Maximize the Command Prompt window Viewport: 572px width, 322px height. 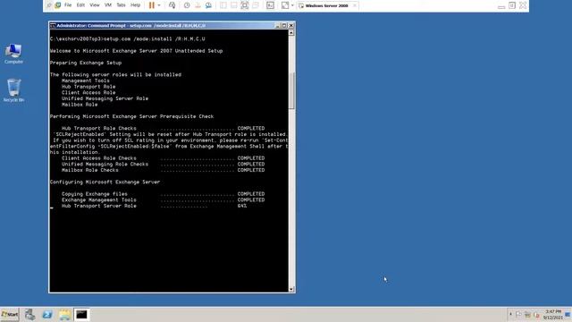click(x=284, y=26)
